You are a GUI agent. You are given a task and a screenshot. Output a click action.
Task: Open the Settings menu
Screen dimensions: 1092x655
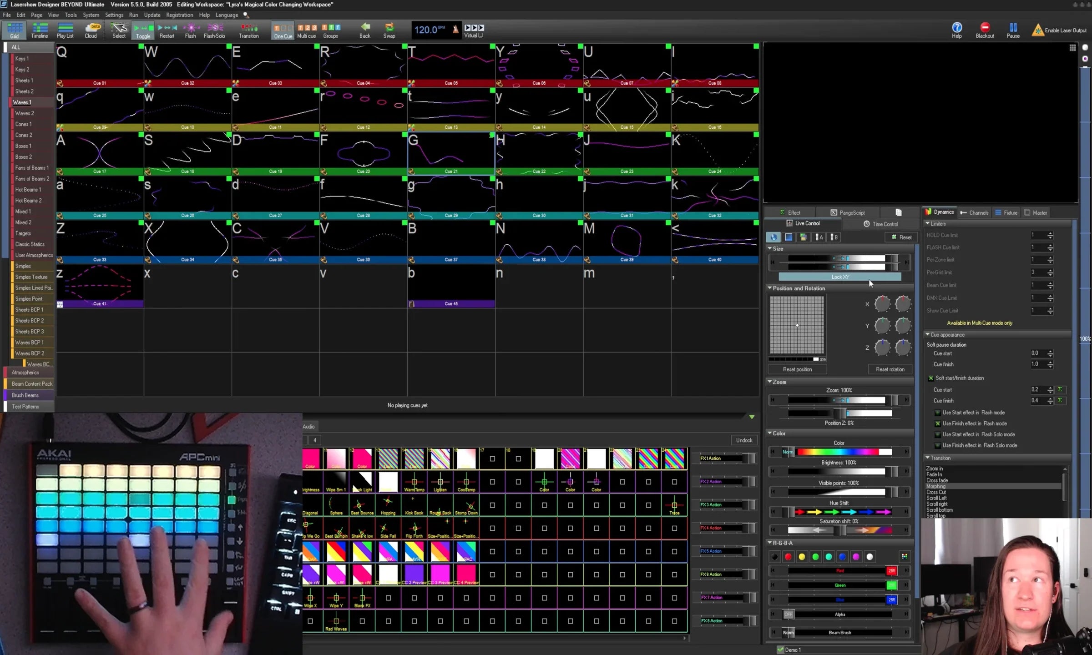point(114,15)
